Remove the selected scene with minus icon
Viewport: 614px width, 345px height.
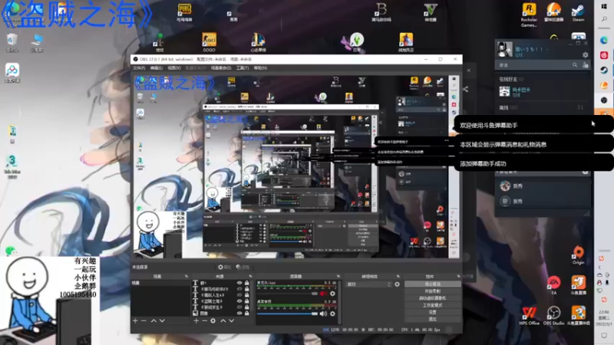[x=144, y=320]
